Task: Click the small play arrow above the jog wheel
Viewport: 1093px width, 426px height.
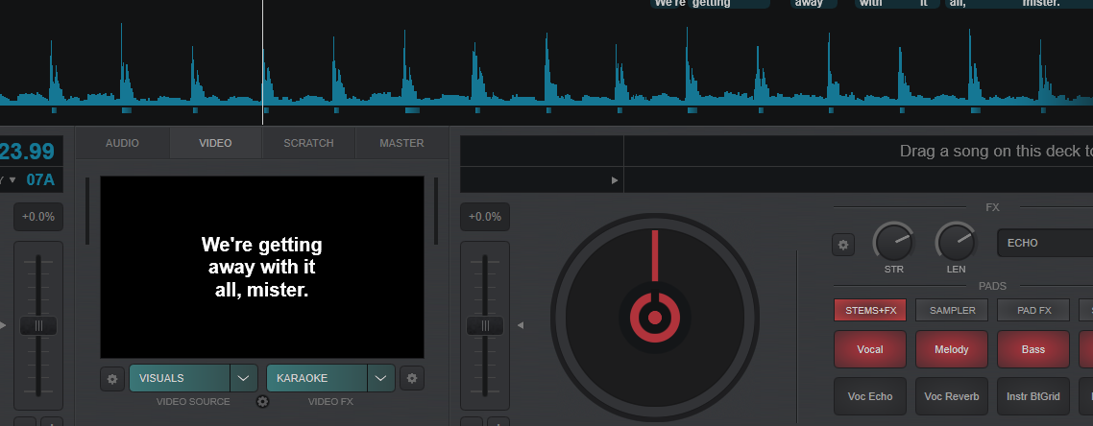Action: (615, 180)
